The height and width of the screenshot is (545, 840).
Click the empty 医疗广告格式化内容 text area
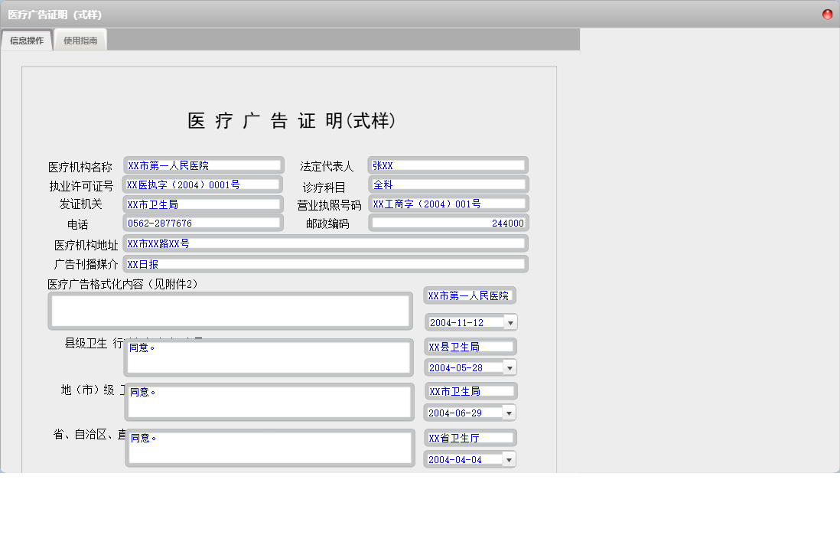tap(230, 311)
